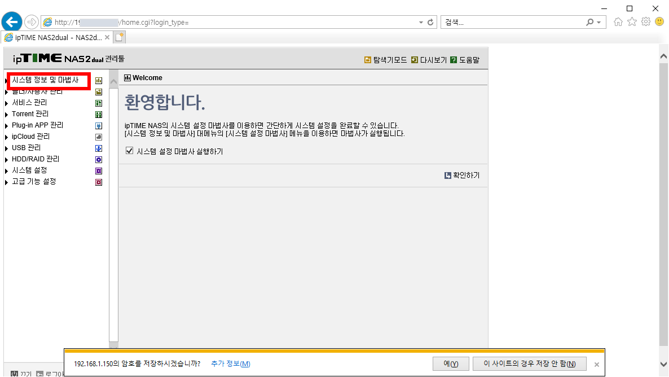The height and width of the screenshot is (377, 669).
Task: Click the page scrollbar down arrow
Action: (663, 364)
